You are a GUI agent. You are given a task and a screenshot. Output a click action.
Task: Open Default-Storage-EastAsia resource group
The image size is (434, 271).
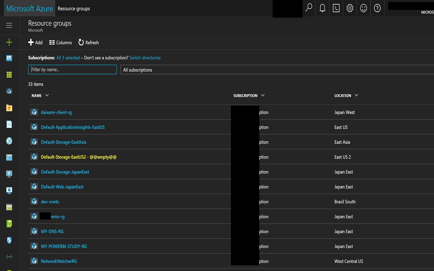coord(64,142)
